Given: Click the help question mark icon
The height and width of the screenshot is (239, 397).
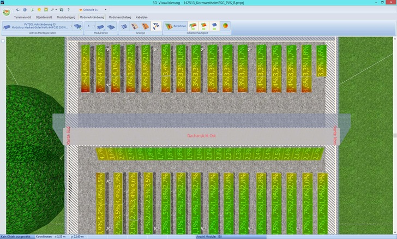Looking at the screenshot, I should tap(68, 9).
